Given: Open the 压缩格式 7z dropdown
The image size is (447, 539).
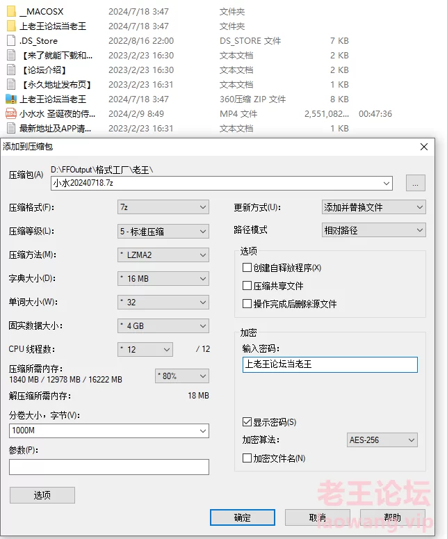Looking at the screenshot, I should [163, 207].
